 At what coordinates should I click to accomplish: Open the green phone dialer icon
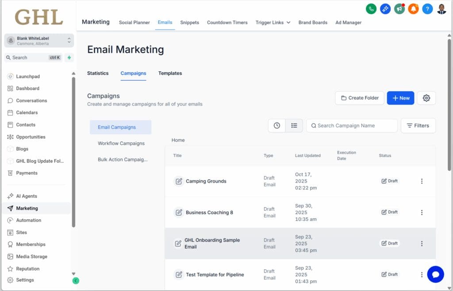point(371,8)
